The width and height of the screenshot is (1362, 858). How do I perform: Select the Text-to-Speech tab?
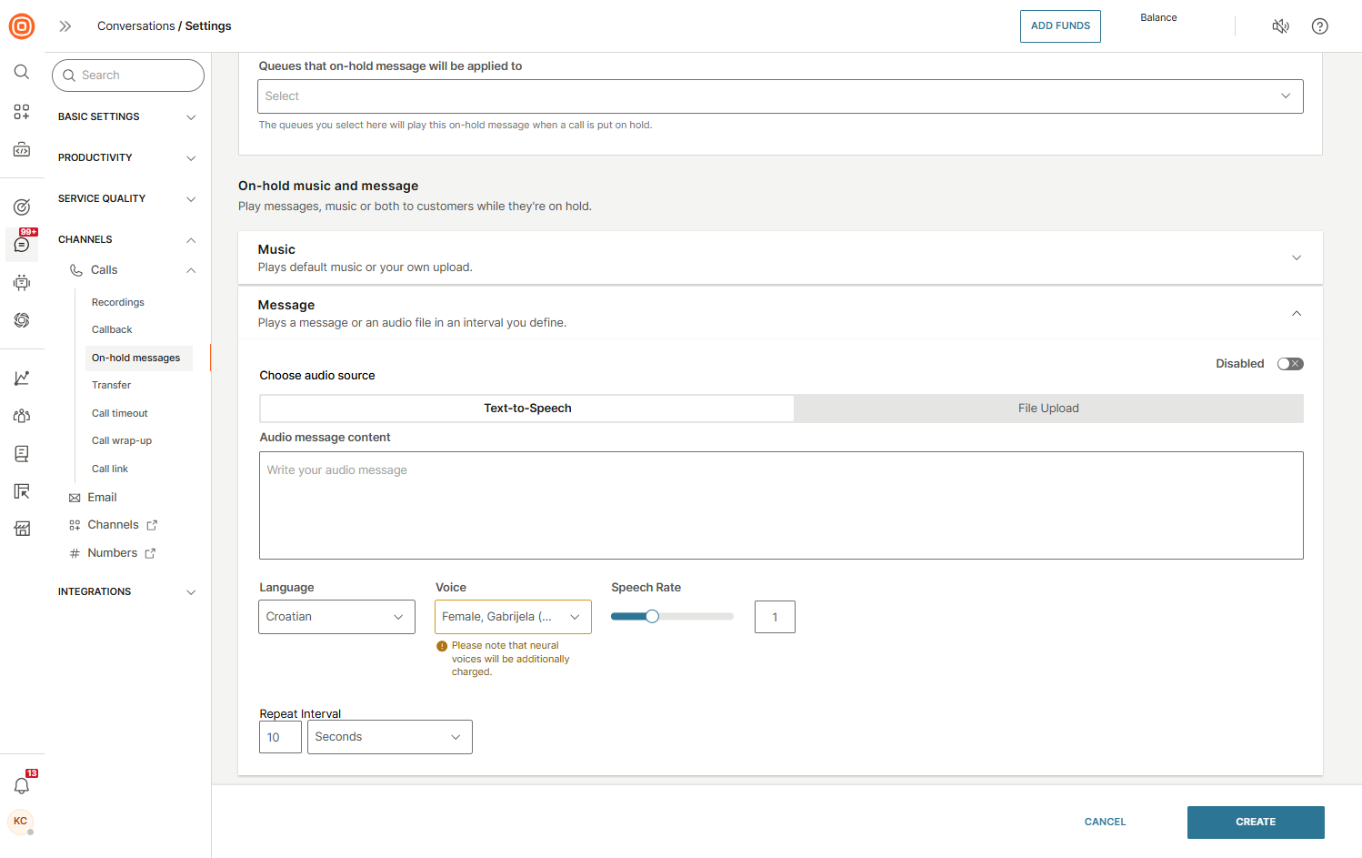[x=527, y=409]
